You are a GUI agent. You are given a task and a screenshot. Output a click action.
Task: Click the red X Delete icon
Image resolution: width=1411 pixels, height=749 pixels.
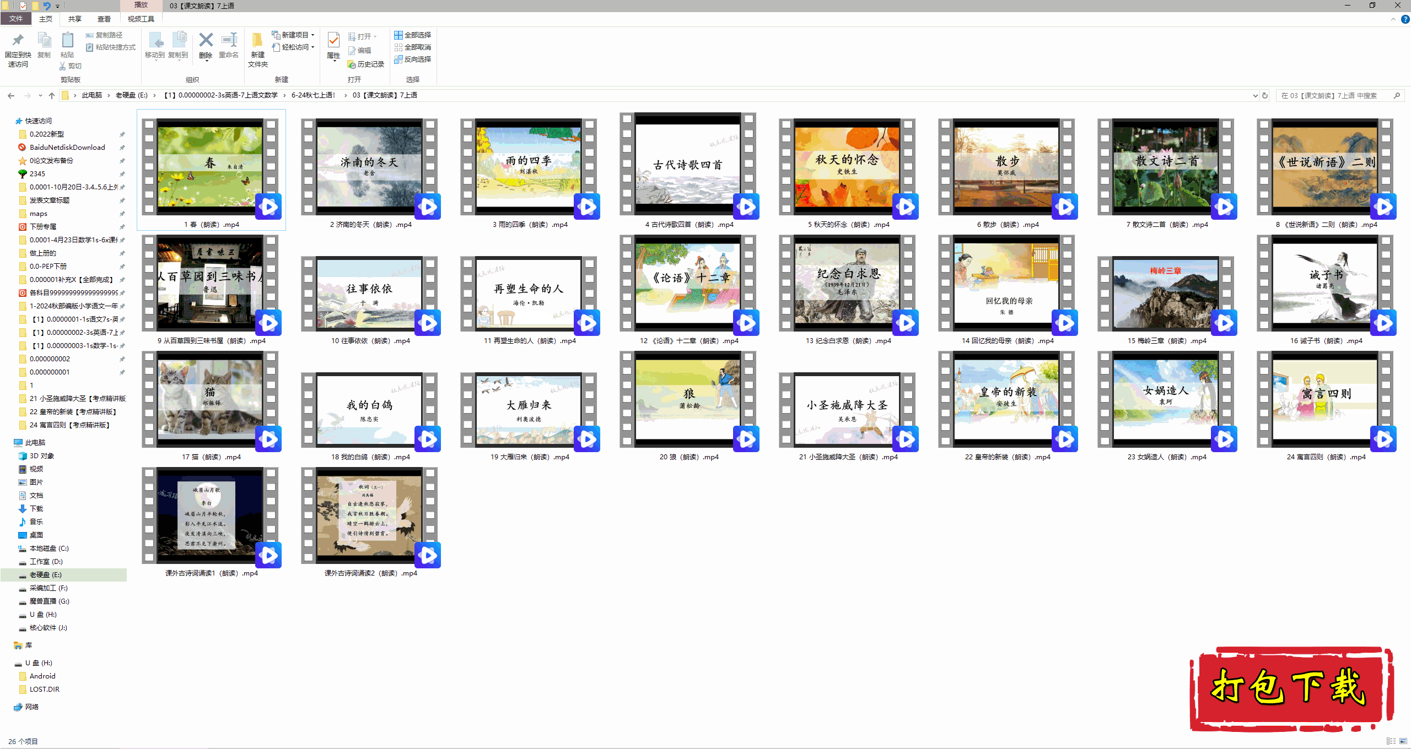click(x=206, y=40)
